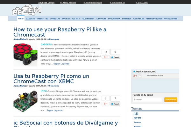191x127 pixels.
Task: Open the Nueva tecnologia ad link
Action: pos(93,3)
